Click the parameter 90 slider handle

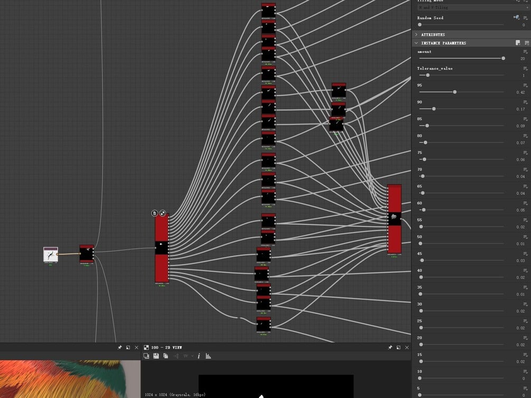(434, 109)
